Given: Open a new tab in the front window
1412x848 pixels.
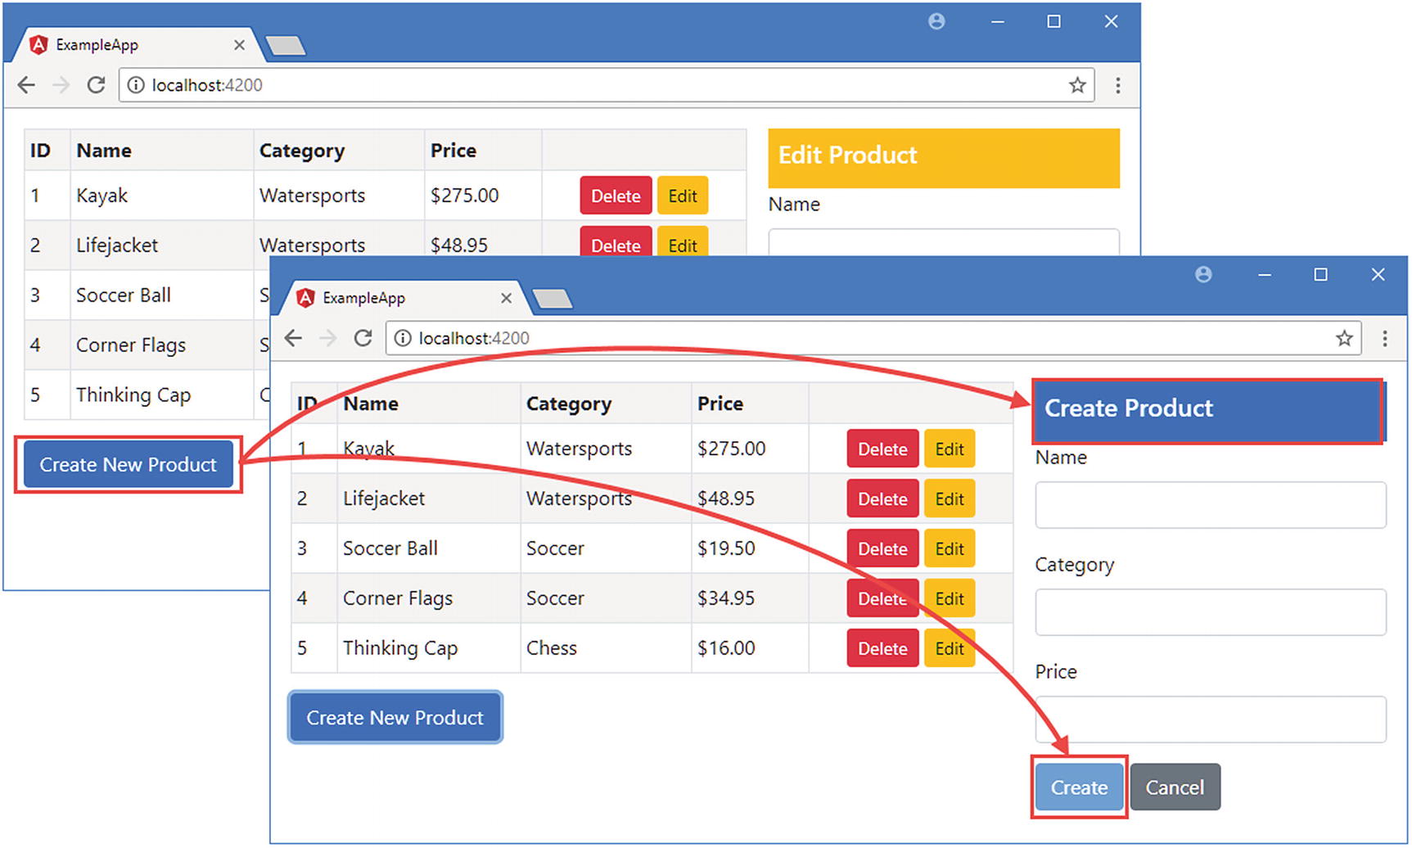Looking at the screenshot, I should pyautogui.click(x=553, y=299).
